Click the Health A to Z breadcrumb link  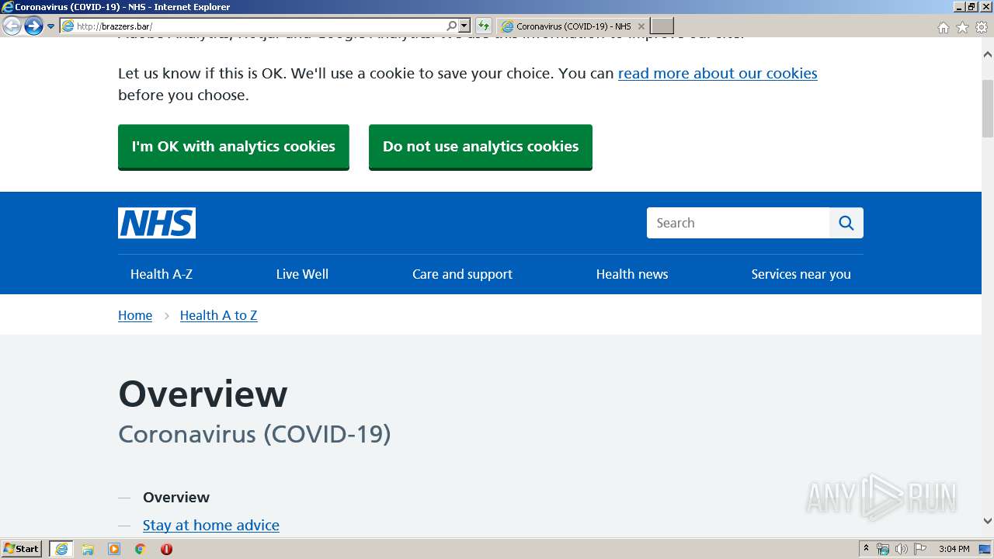point(218,315)
